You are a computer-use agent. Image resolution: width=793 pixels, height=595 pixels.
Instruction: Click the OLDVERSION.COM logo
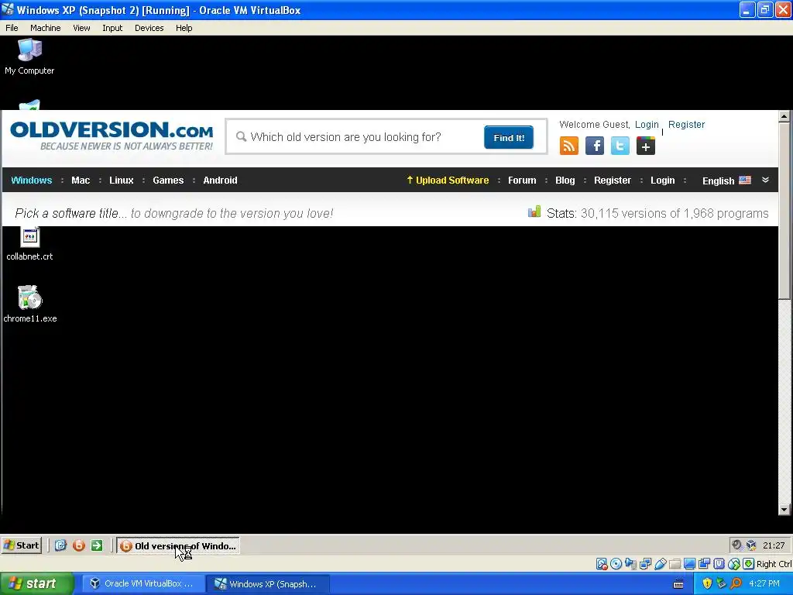pyautogui.click(x=112, y=136)
